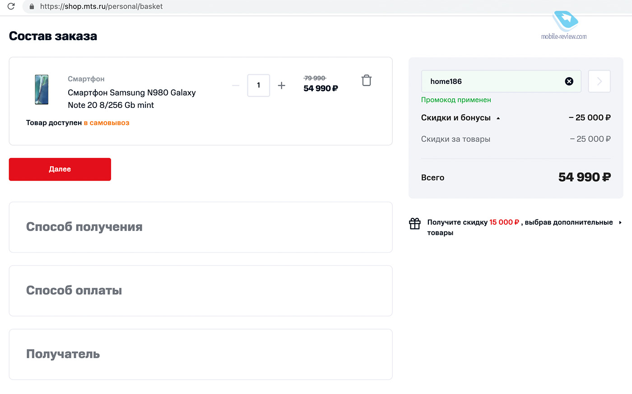Click the padlock icon in the address bar
This screenshot has height=394, width=632.
[x=32, y=6]
